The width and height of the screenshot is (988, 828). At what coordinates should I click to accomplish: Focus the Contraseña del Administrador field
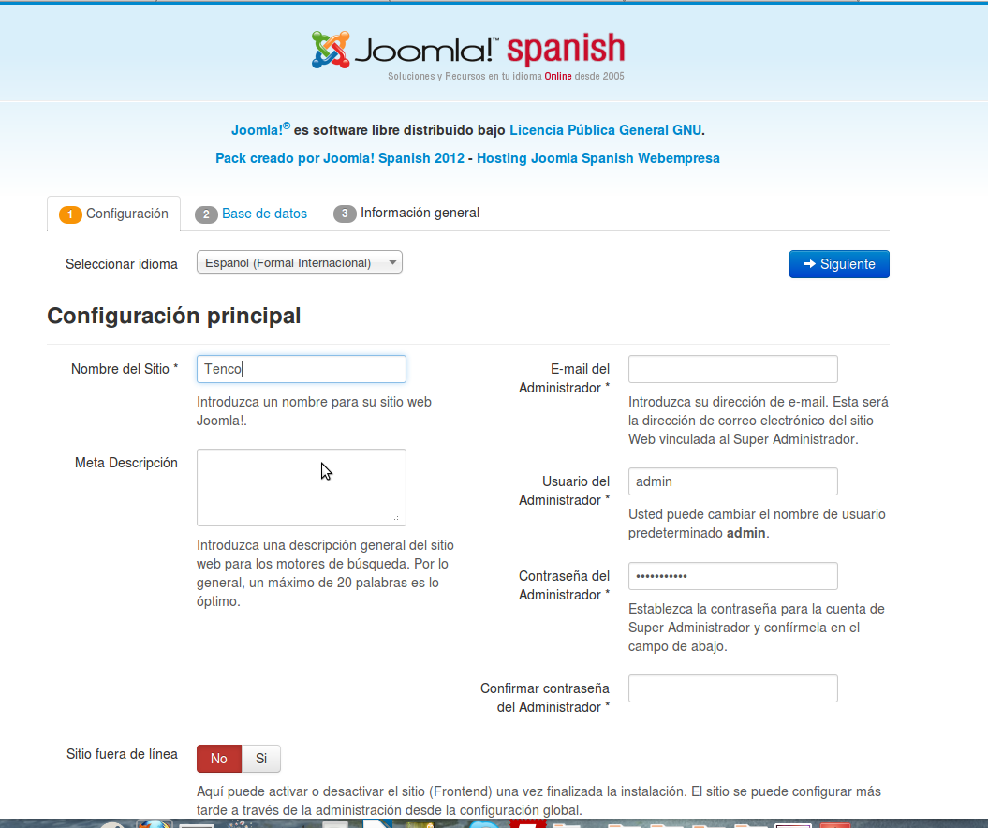732,575
